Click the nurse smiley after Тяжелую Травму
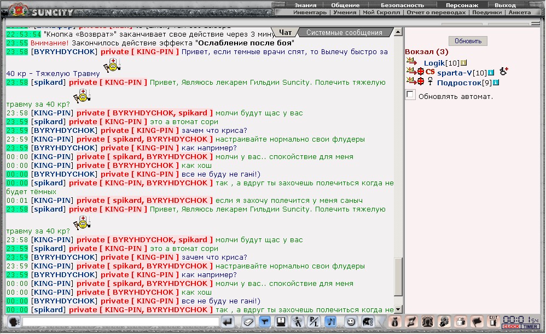546x334 pixels. tap(112, 66)
